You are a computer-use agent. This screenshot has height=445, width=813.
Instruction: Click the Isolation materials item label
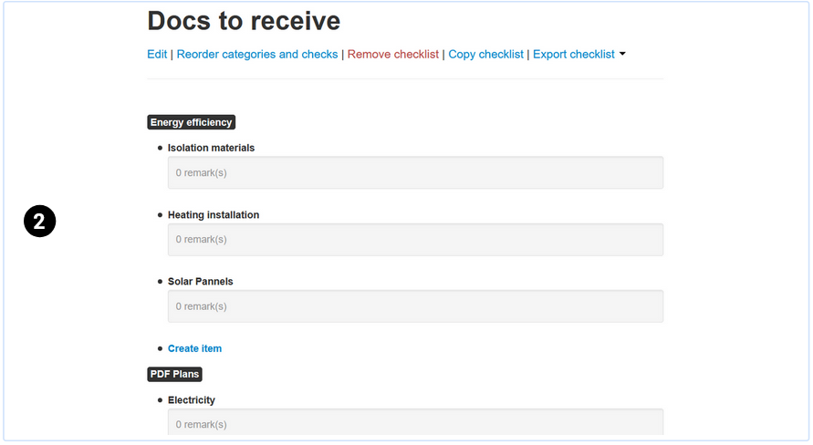[211, 148]
